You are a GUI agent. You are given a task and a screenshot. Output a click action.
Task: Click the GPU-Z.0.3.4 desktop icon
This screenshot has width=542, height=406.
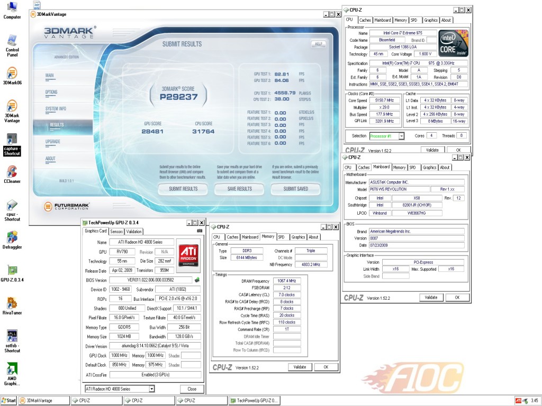[12, 273]
